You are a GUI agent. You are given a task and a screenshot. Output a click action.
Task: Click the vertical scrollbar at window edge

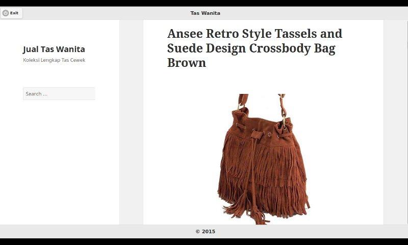(406, 122)
